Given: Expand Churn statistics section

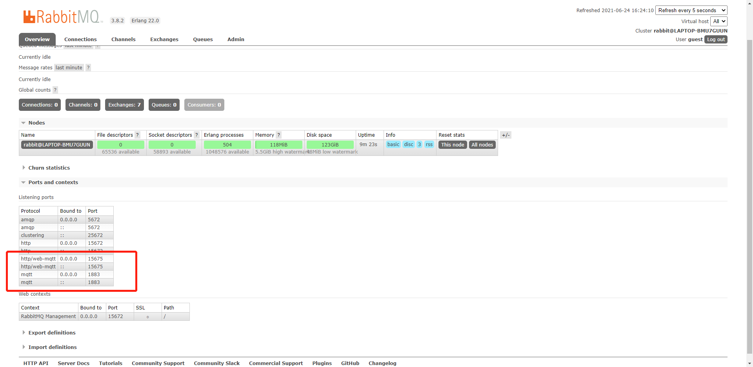Looking at the screenshot, I should click(x=49, y=168).
